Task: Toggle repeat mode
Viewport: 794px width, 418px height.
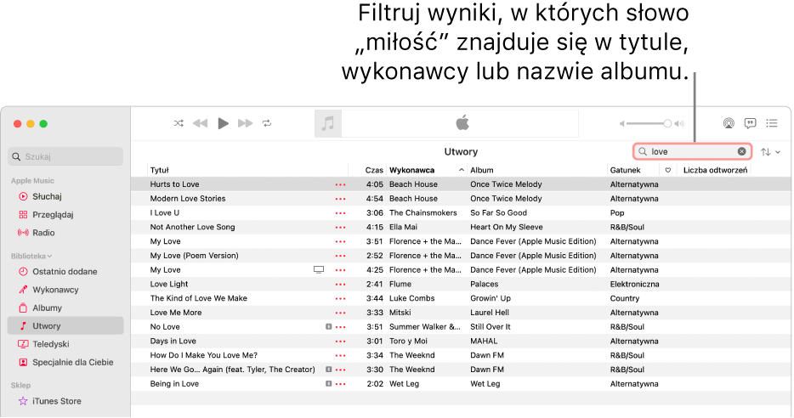Action: (x=267, y=123)
